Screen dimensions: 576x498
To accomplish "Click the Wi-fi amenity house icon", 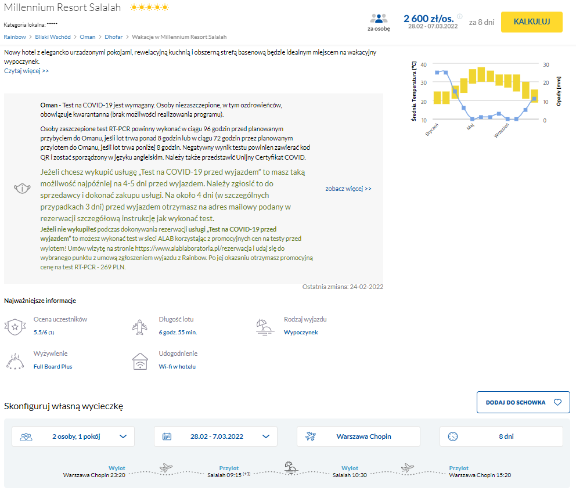I will coord(140,360).
